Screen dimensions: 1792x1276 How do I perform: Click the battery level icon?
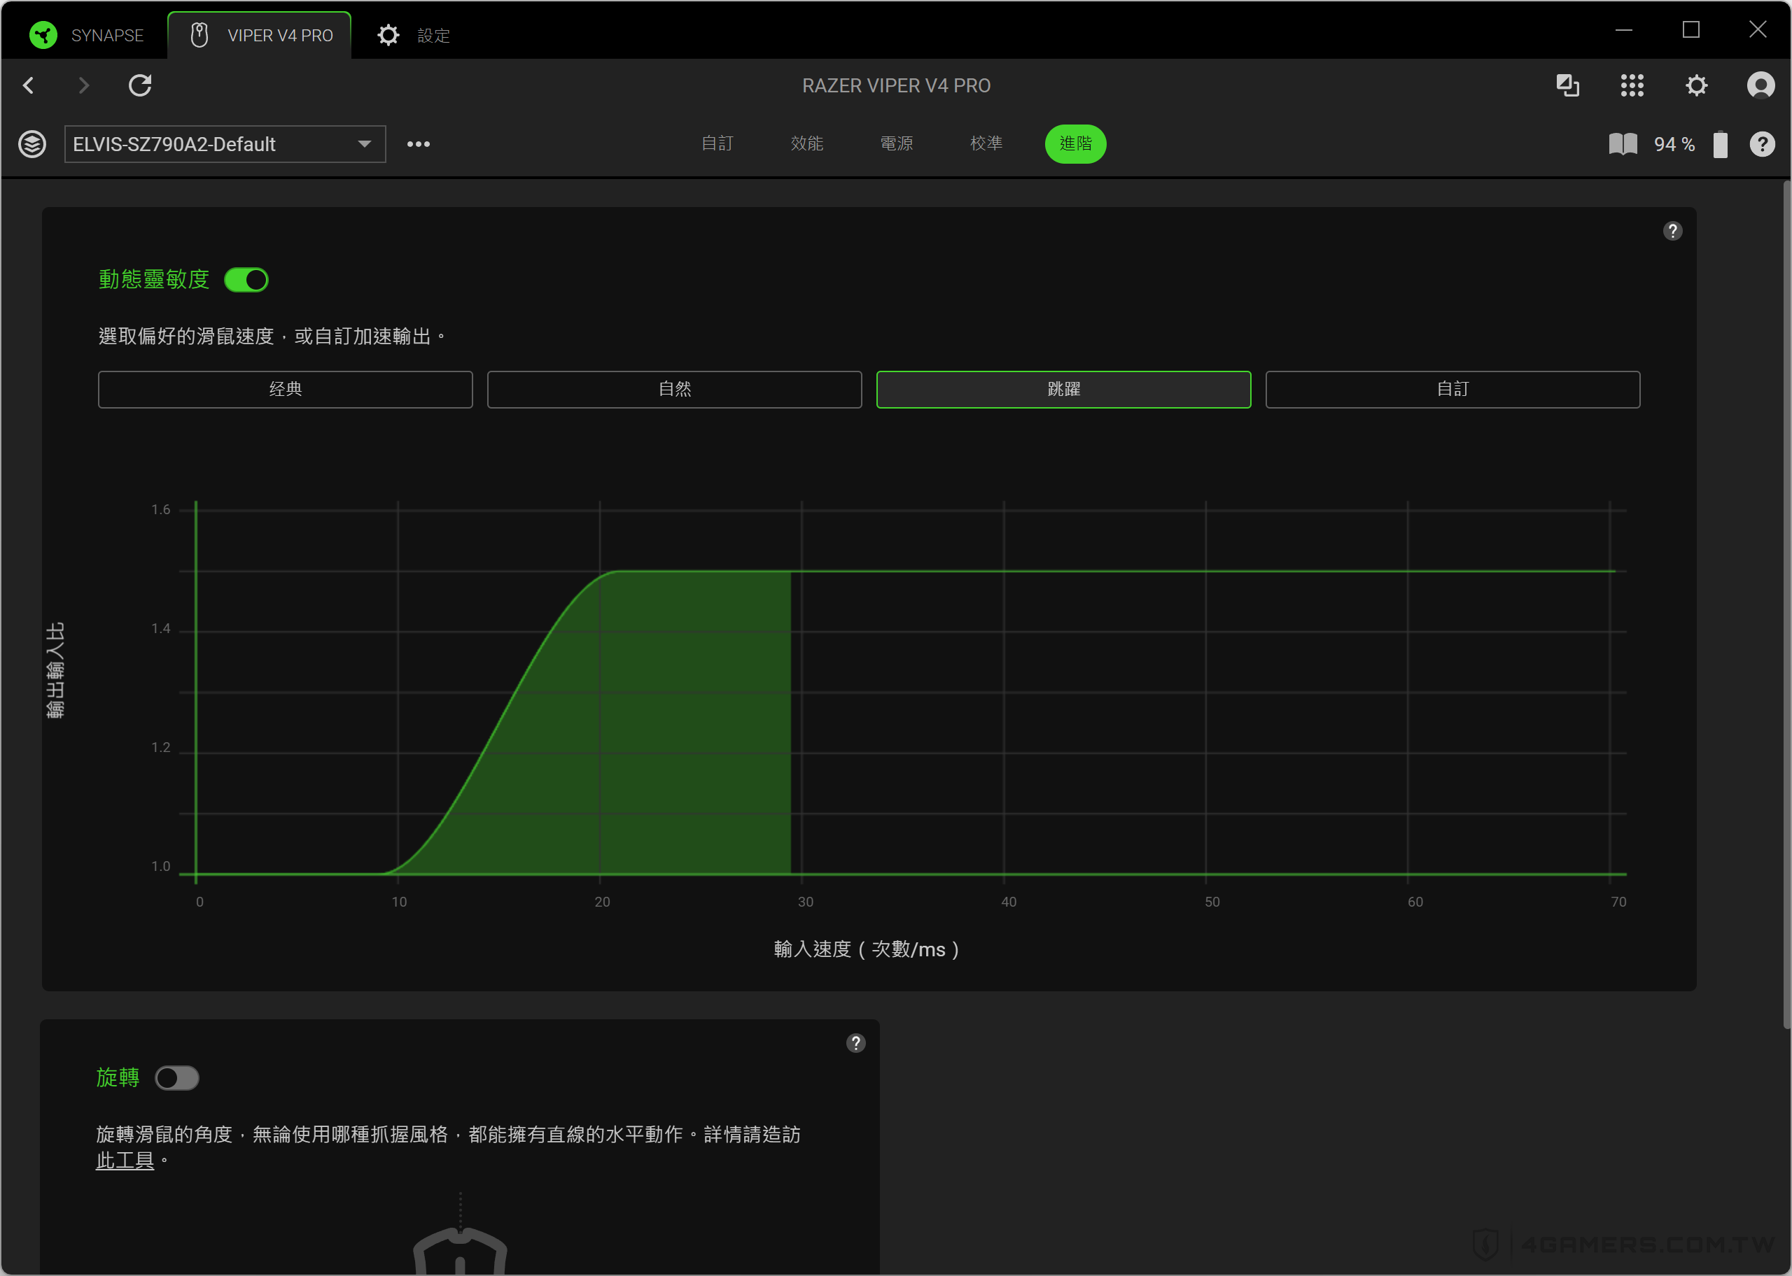tap(1720, 144)
